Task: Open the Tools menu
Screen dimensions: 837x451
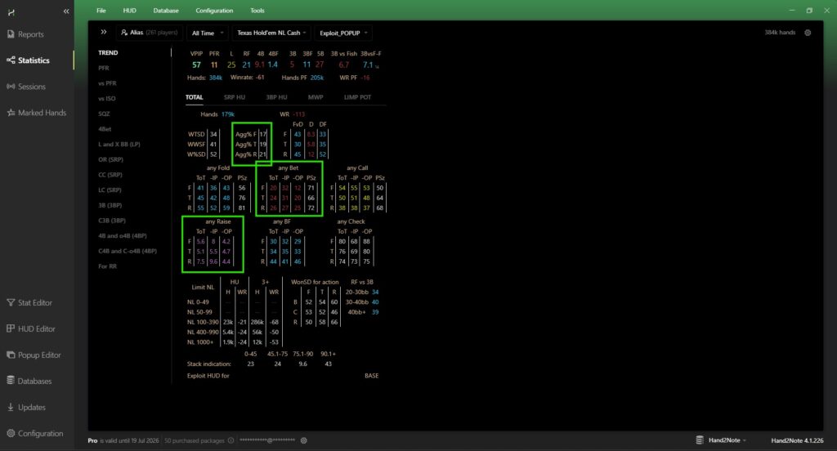Action: 257,11
